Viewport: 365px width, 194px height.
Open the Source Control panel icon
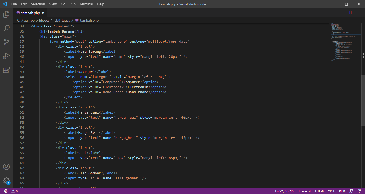pyautogui.click(x=6, y=42)
